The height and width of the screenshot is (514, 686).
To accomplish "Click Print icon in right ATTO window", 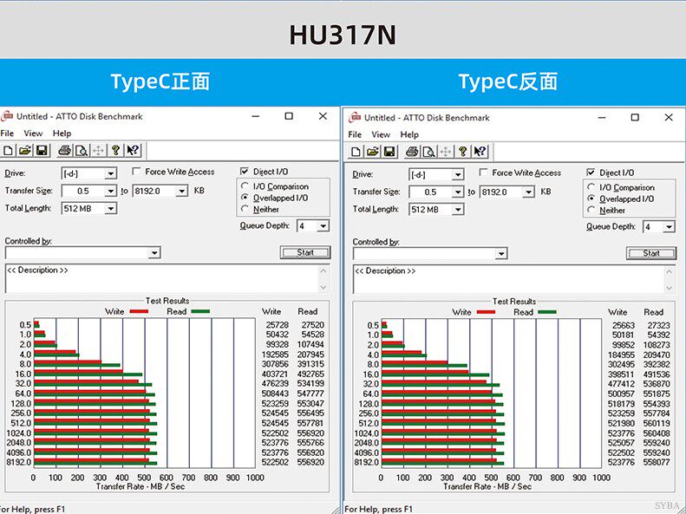I will [412, 152].
